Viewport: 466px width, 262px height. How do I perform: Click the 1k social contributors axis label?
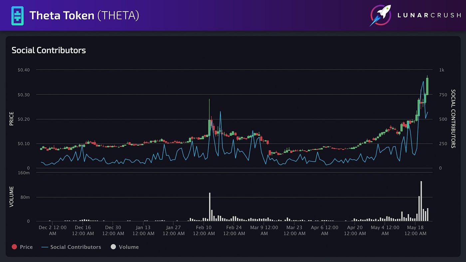tap(442, 70)
